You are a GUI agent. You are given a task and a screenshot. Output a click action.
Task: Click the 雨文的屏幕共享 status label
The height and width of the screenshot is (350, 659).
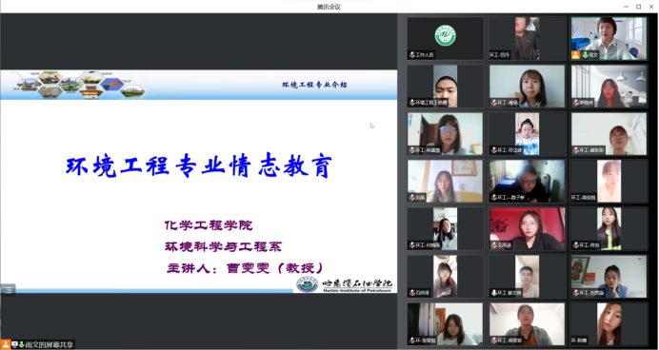50,344
